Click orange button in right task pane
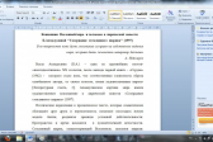Screen dimensions: 213x142 pyautogui.click(x=205, y=112)
